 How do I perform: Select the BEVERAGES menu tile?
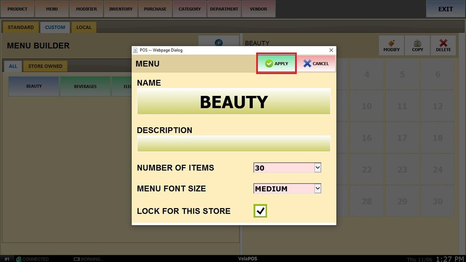(85, 86)
